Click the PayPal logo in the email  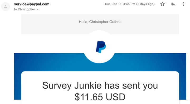(101, 47)
